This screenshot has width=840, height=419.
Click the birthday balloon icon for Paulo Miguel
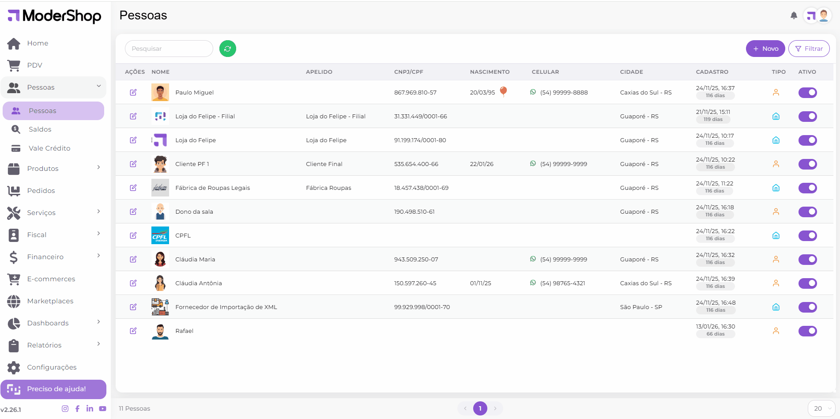(x=503, y=91)
